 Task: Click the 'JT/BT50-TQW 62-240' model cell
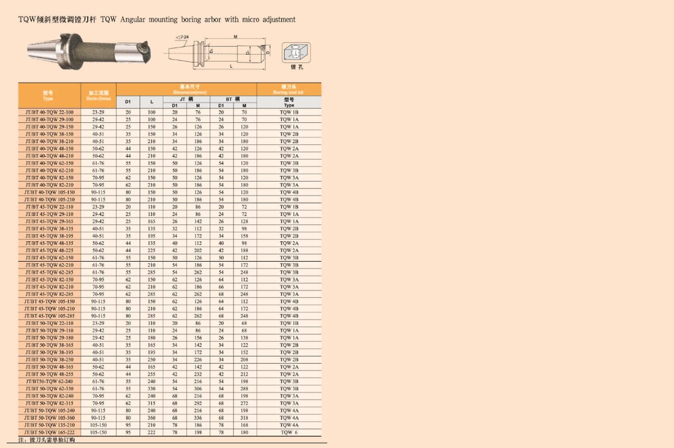(x=49, y=381)
